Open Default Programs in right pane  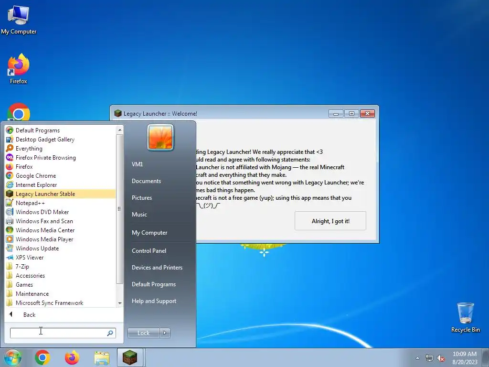(153, 284)
